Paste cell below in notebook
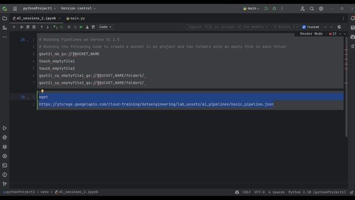The height and width of the screenshot is (200, 355). click(34, 27)
